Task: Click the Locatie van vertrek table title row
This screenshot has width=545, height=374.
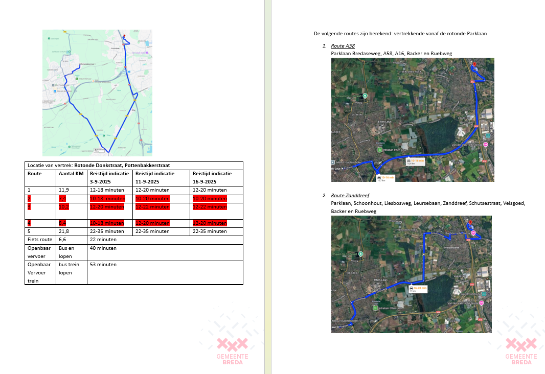Action: pos(133,166)
